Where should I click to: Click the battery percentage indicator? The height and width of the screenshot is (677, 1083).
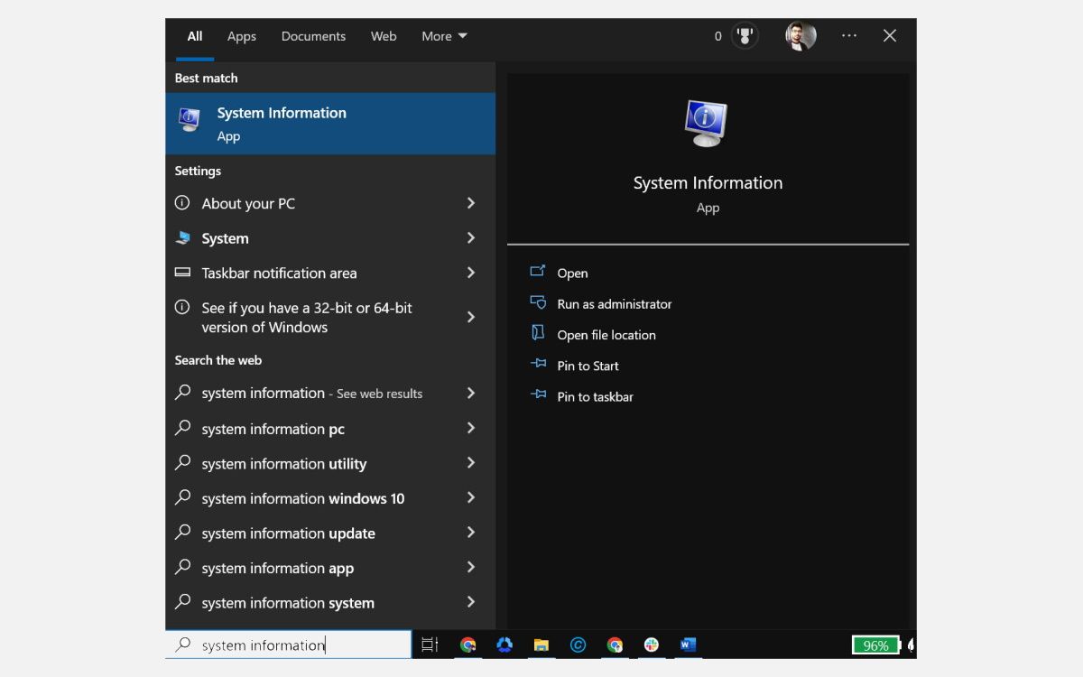[876, 645]
